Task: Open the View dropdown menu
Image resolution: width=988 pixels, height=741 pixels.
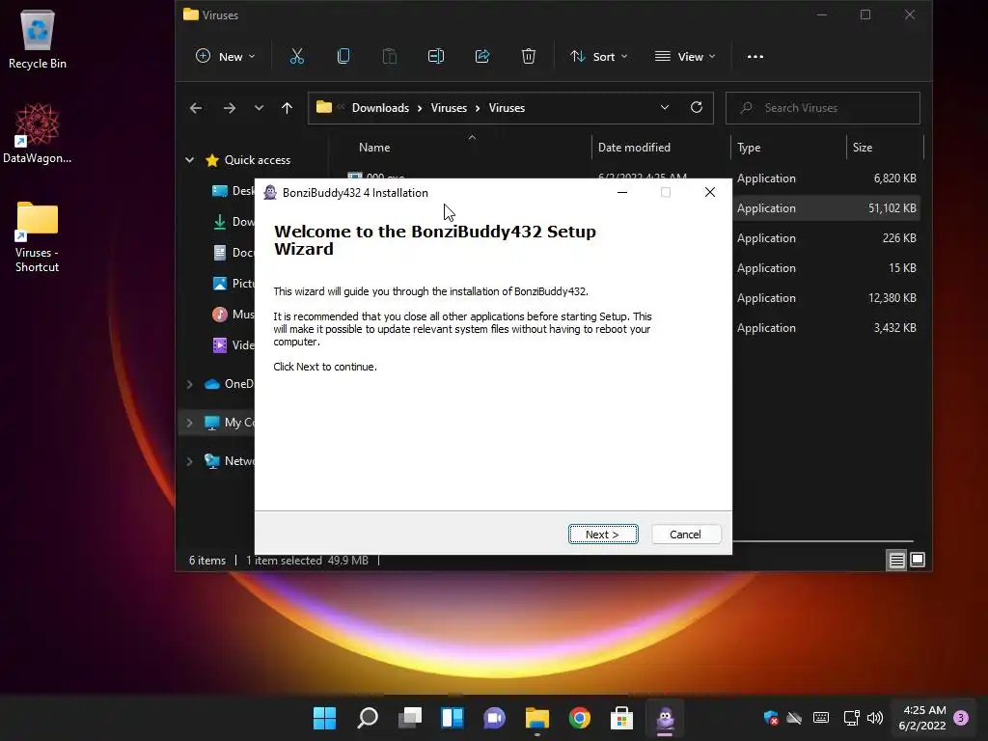Action: pyautogui.click(x=686, y=57)
